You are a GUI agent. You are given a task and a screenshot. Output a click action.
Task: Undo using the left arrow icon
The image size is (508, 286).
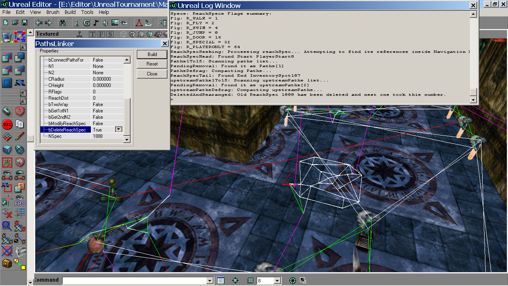(39, 23)
